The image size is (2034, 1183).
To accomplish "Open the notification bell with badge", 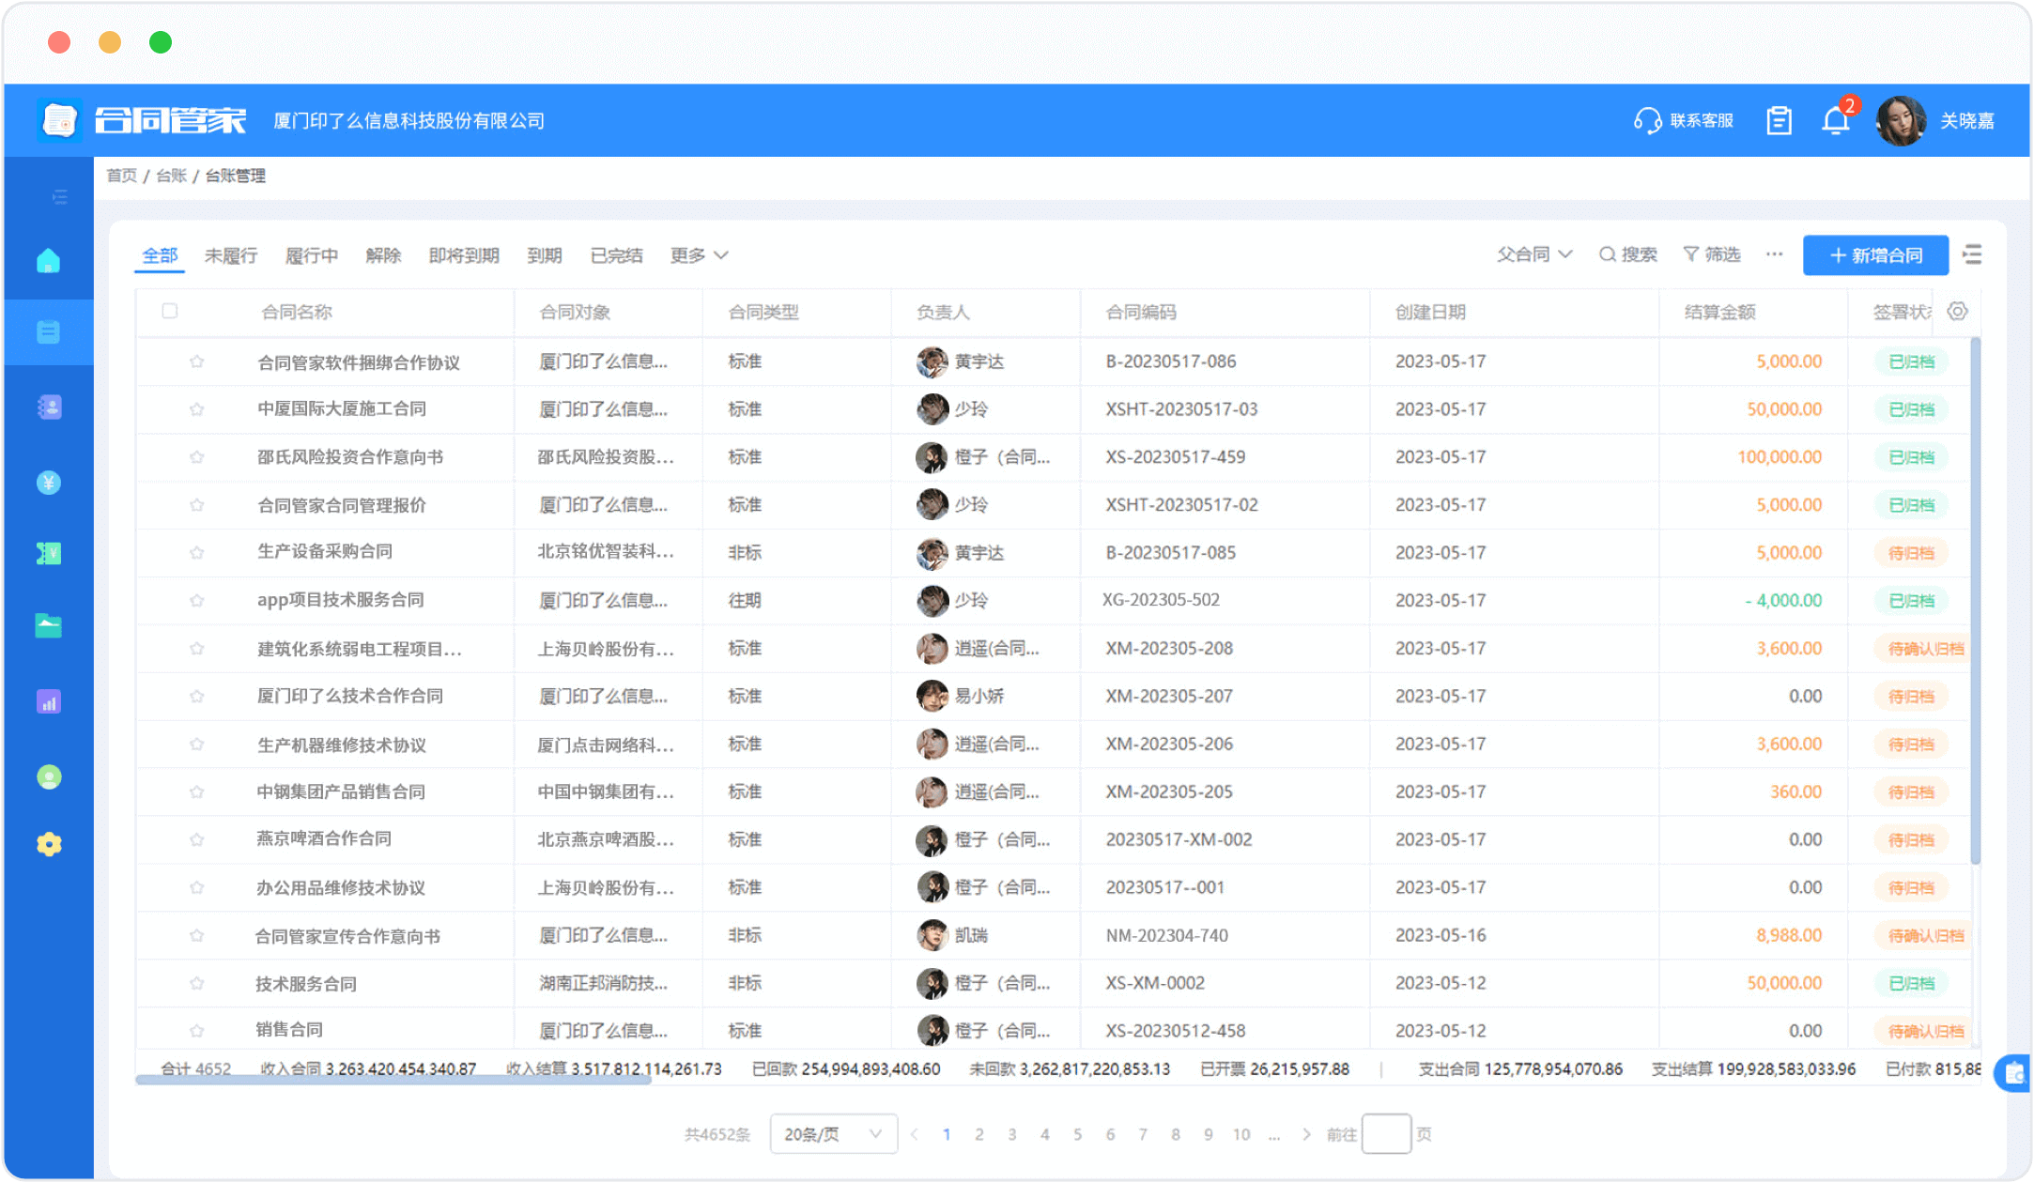I will coord(1836,121).
